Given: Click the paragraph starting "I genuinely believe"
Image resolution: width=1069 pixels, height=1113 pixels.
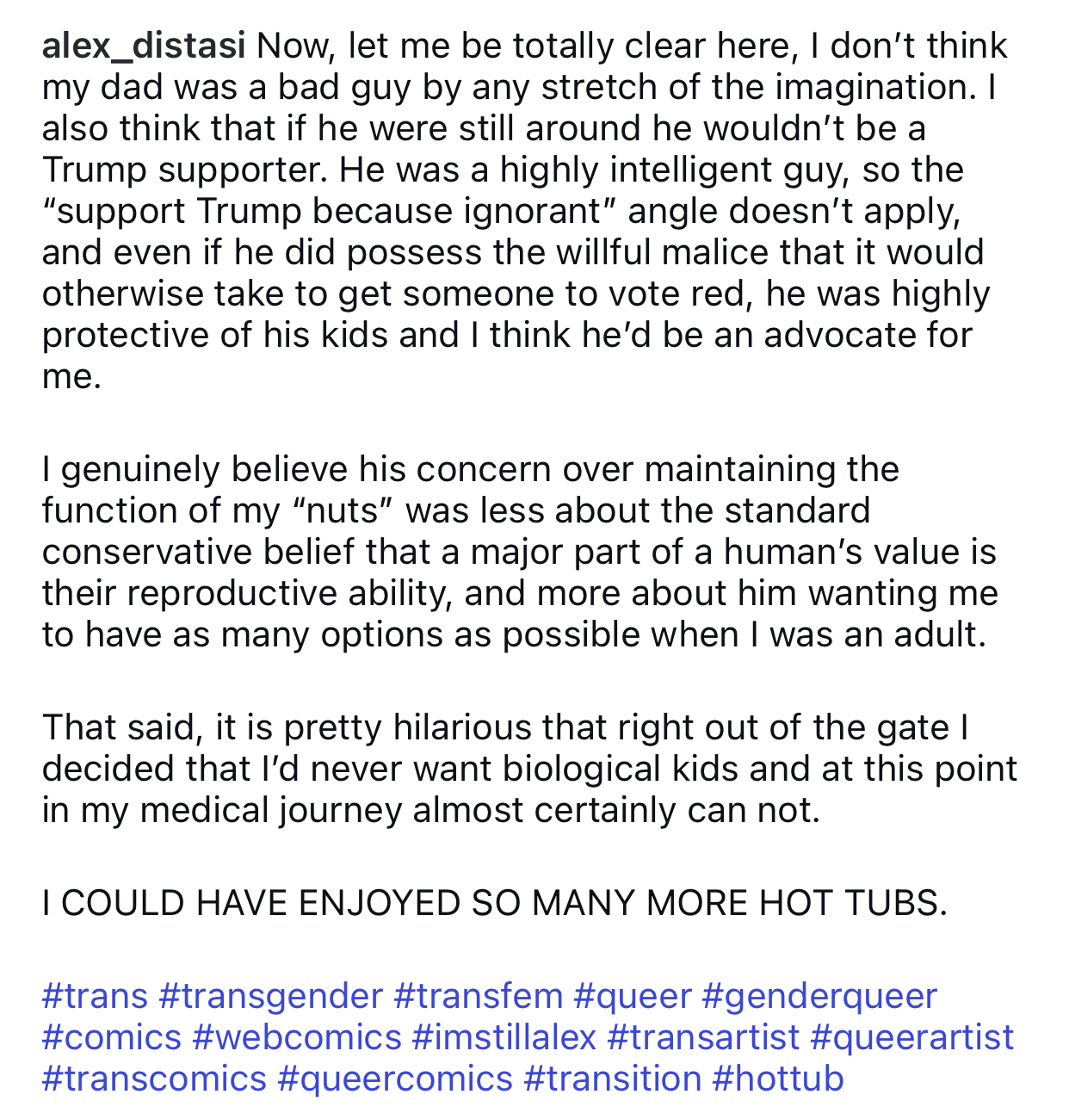Looking at the screenshot, I should pos(520,552).
